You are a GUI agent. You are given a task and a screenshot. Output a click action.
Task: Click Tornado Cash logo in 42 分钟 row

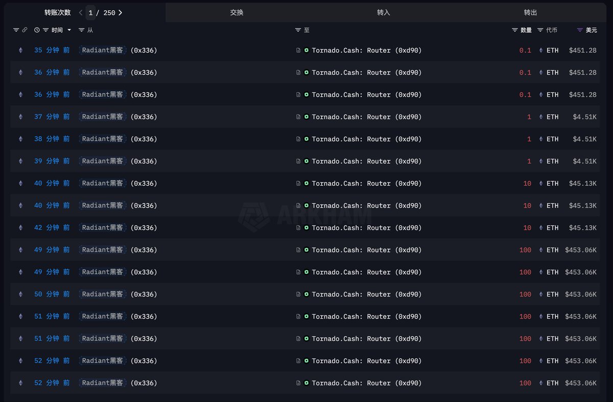(x=306, y=228)
